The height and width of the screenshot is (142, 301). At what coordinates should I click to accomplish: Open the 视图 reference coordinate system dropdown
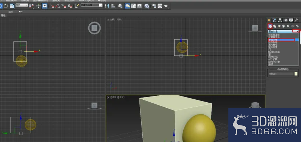(x=21, y=5)
